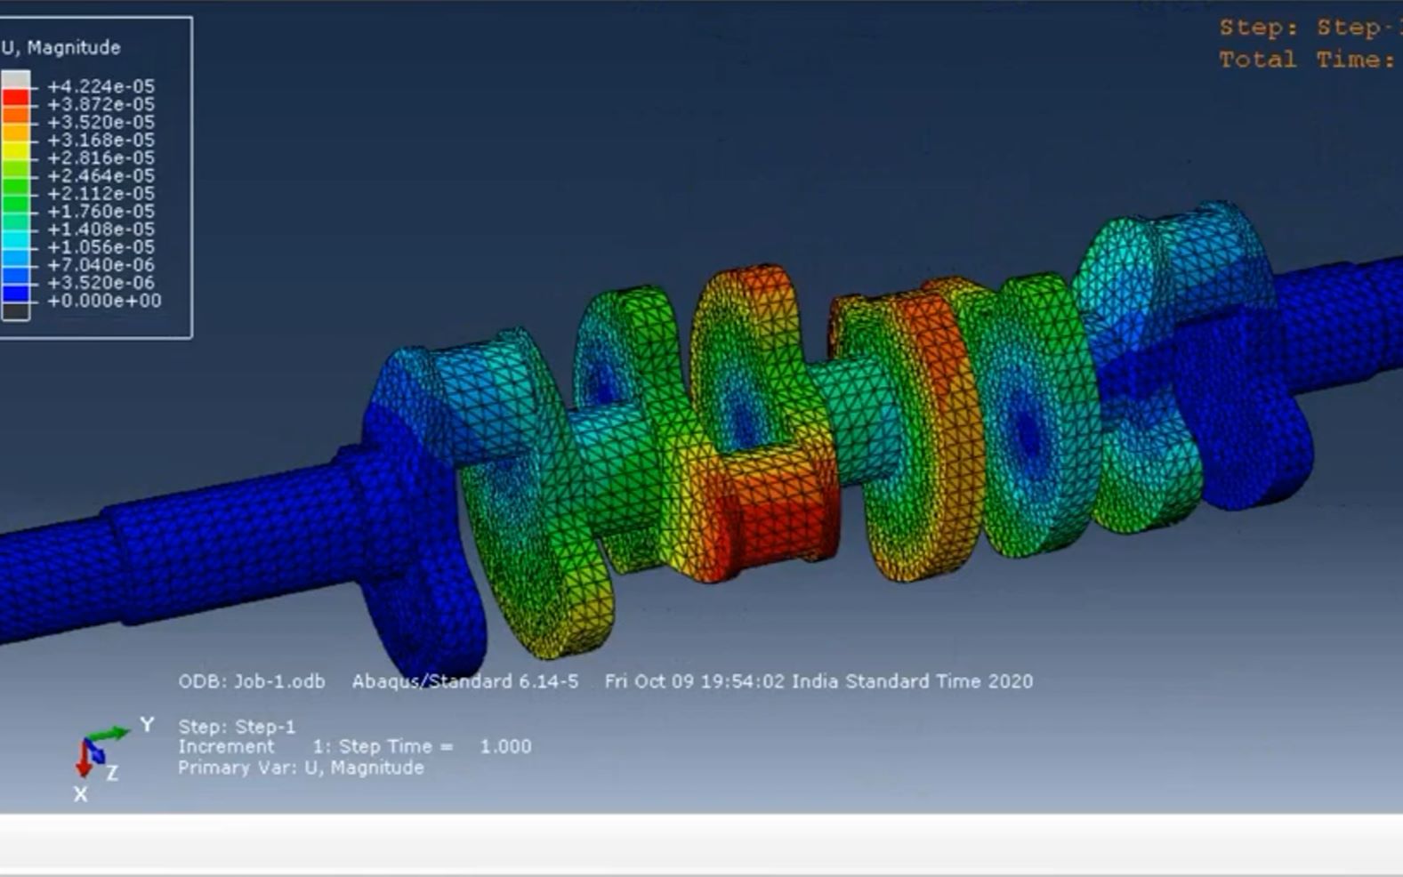
Task: Select legend value +7.040e-06
Action: 101,264
